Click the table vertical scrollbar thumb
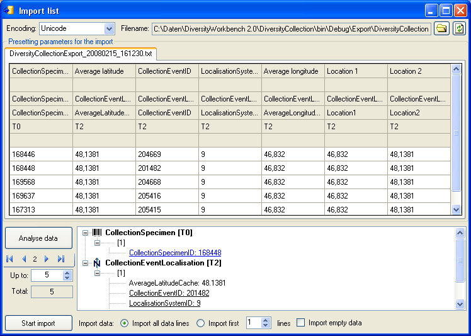 pyautogui.click(x=456, y=132)
